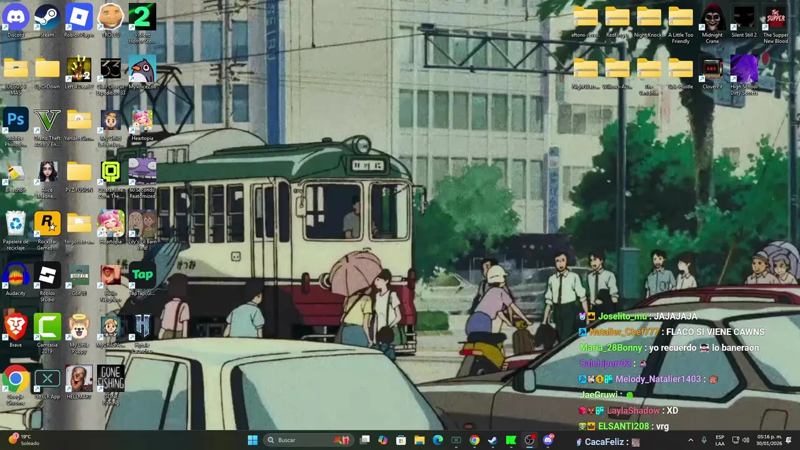Select the Brave browser desktop icon
The image size is (800, 450).
(x=16, y=332)
